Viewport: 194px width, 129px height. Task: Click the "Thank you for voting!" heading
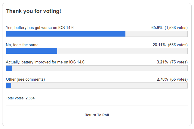pyautogui.click(x=33, y=11)
